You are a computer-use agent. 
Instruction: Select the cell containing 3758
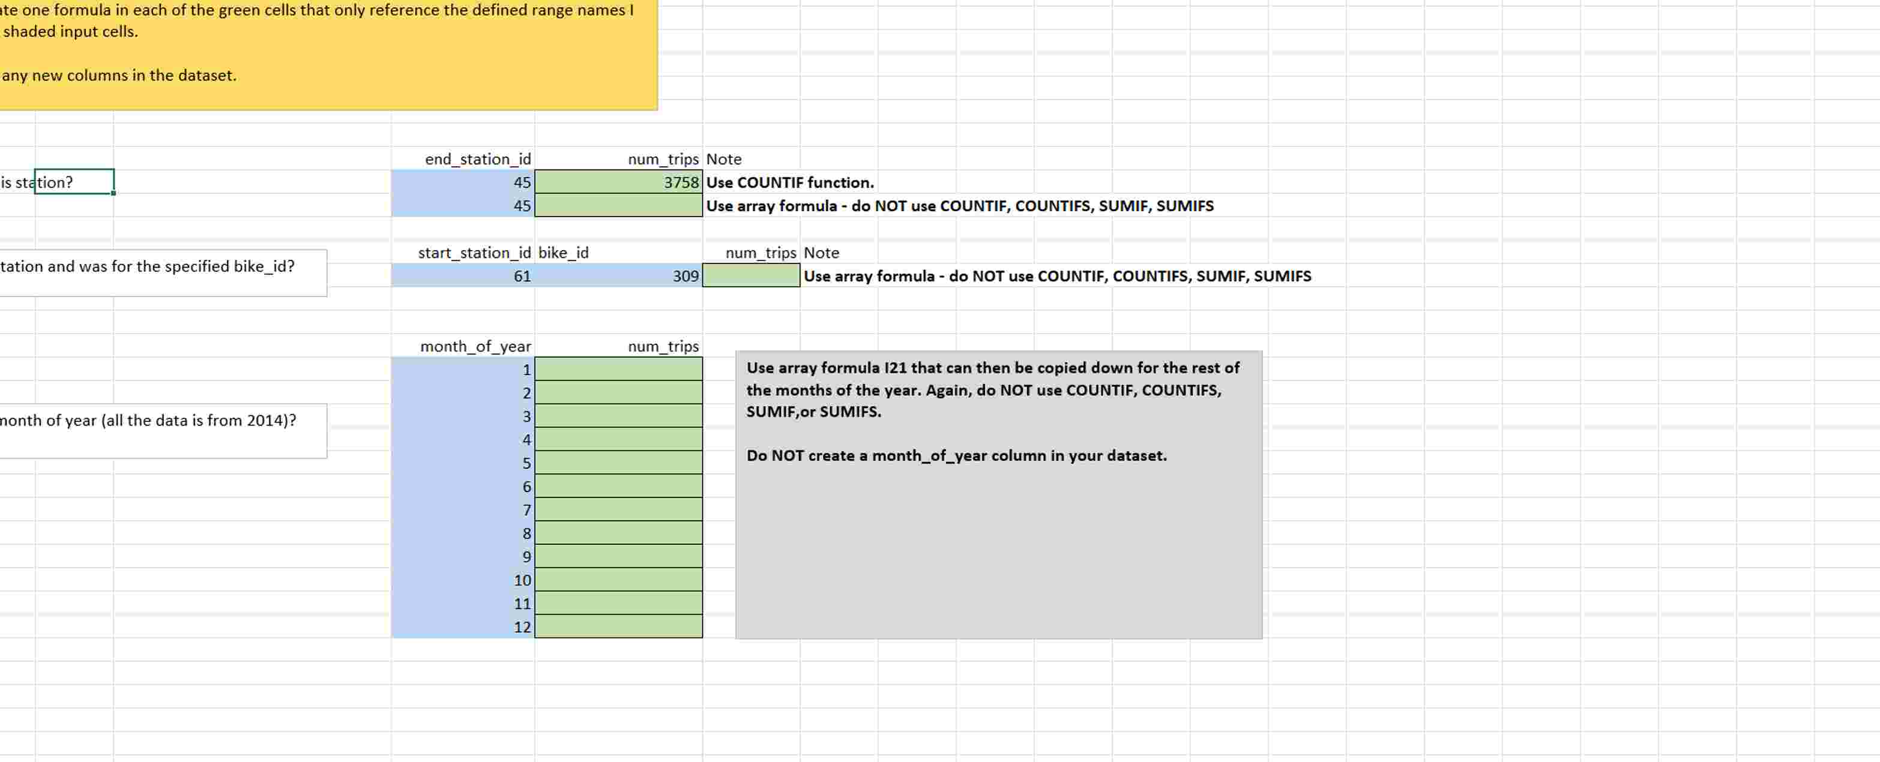[x=618, y=182]
